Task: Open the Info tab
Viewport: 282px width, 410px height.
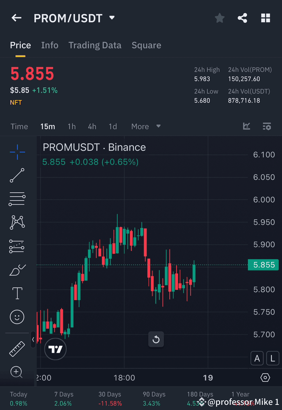Action: 50,45
